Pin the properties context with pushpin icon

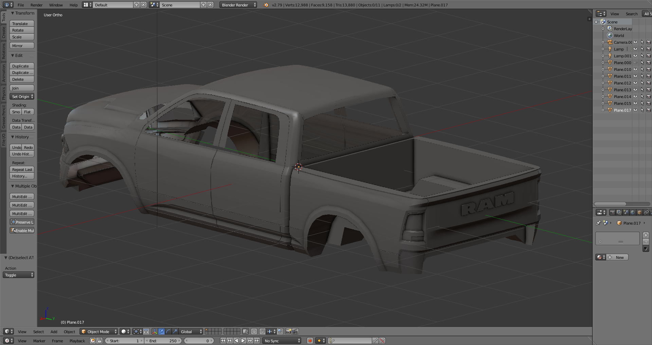[598, 223]
